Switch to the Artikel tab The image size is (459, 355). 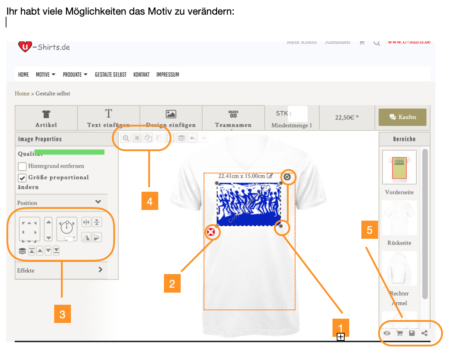(x=46, y=118)
